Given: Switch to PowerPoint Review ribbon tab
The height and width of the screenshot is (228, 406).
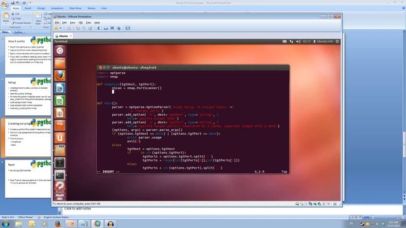Looking at the screenshot, I should [91, 8].
